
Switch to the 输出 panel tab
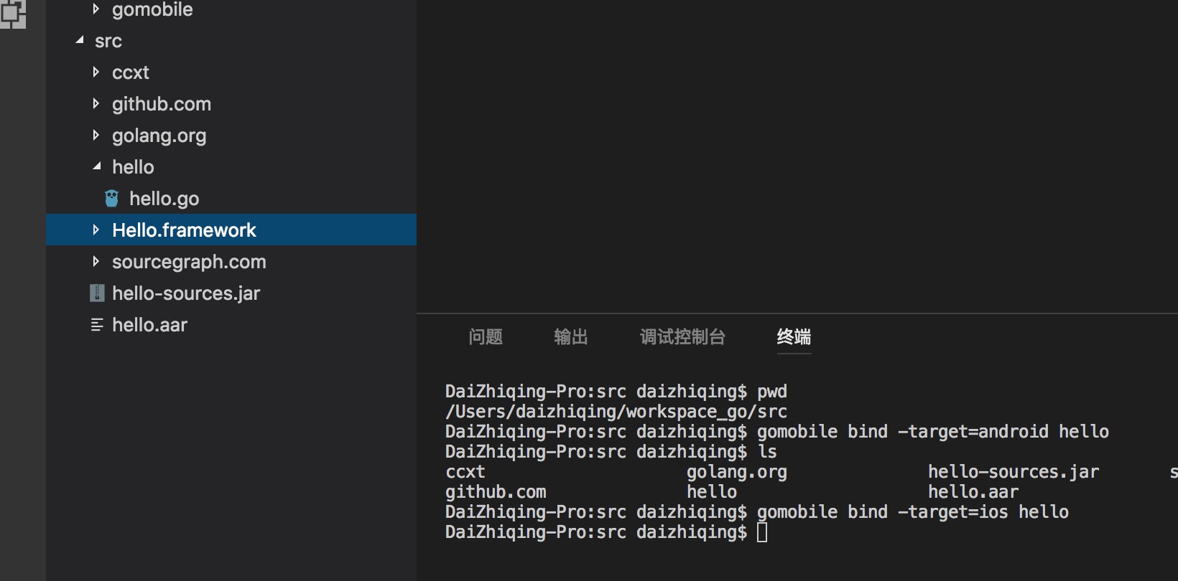pyautogui.click(x=571, y=337)
